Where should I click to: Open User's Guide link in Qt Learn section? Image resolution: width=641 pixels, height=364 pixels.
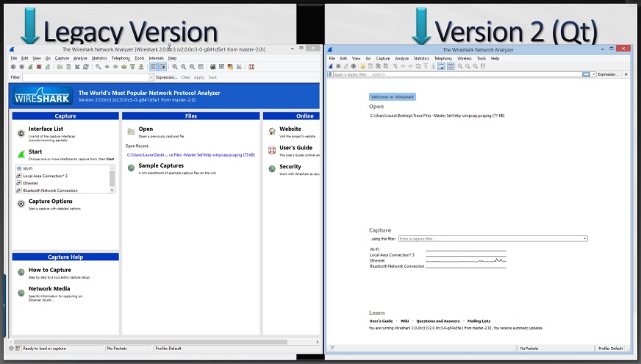tap(381, 321)
